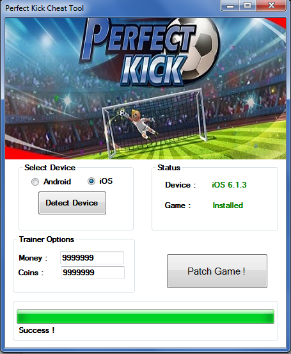Minimize the Perfect Kick Cheat Tool window
291x354 pixels.
[230, 5]
